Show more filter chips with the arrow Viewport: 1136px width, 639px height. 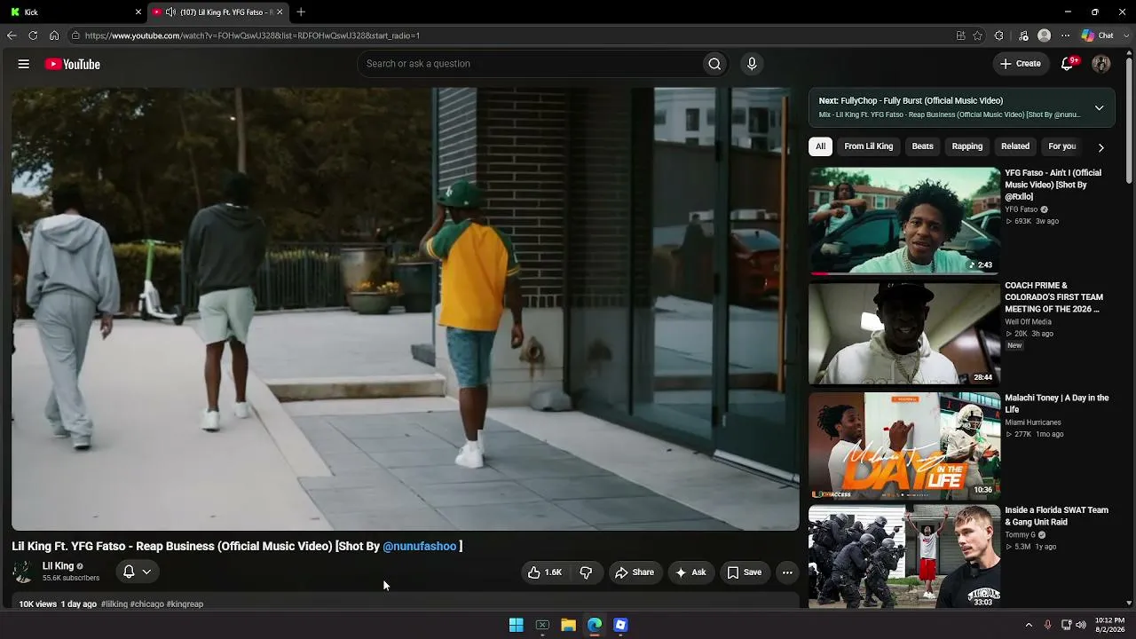1100,147
